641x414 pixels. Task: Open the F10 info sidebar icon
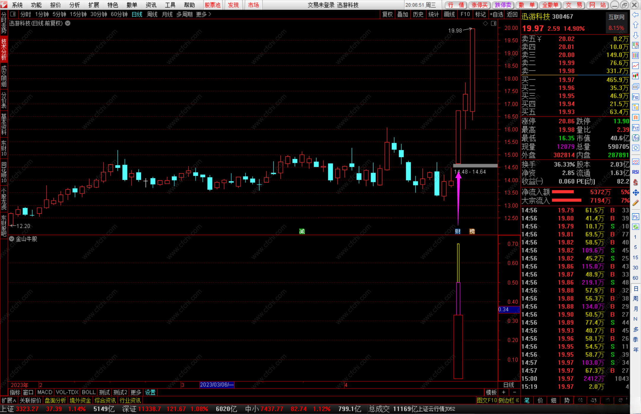tap(635, 97)
